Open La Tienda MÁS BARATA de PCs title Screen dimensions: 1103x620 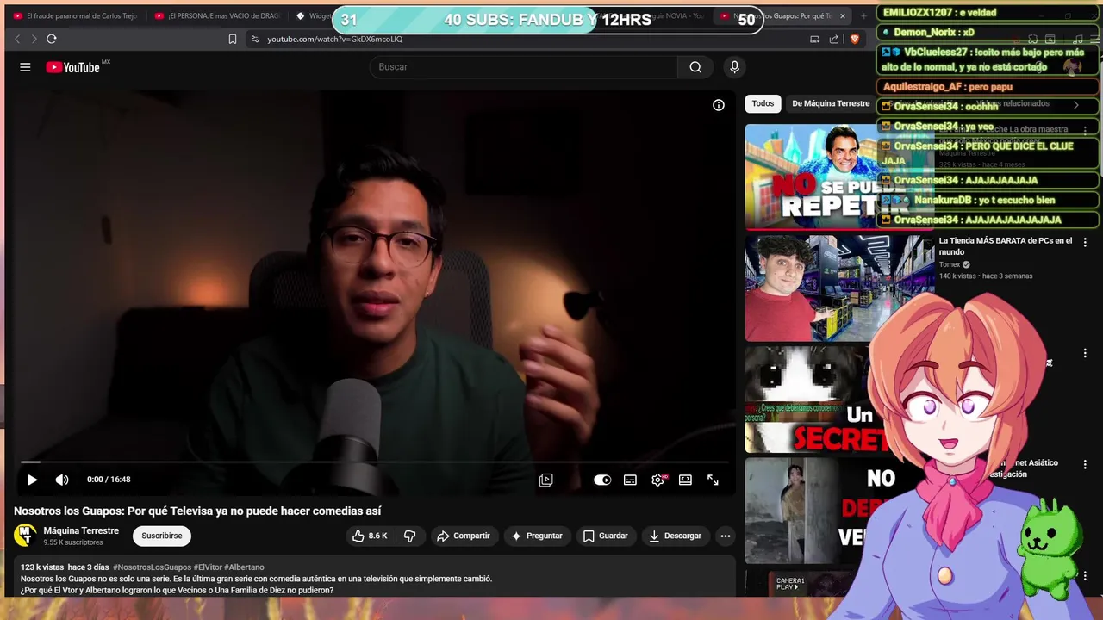tap(1006, 246)
